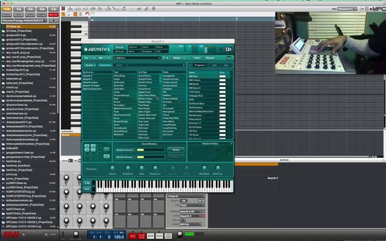
Task: Open the File dropdown in Absynth
Action: 90,58
